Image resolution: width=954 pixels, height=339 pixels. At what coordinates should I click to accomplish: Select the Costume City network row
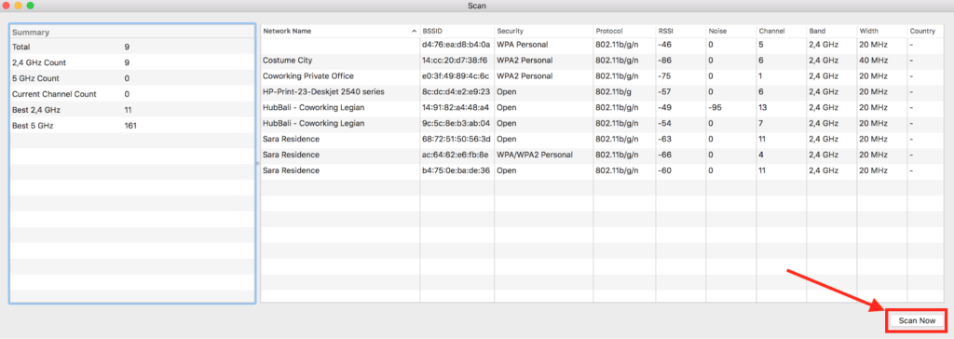tap(603, 61)
